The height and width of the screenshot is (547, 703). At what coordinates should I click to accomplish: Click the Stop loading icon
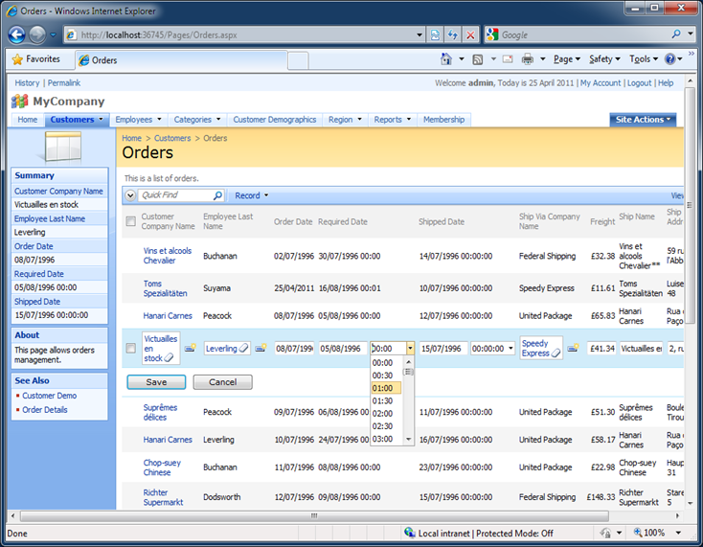pyautogui.click(x=469, y=34)
